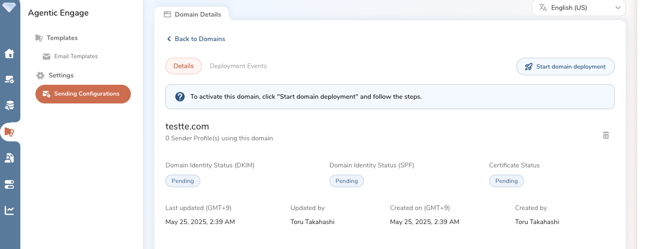657x249 pixels.
Task: Open Email Templates in sidebar
Action: click(76, 56)
